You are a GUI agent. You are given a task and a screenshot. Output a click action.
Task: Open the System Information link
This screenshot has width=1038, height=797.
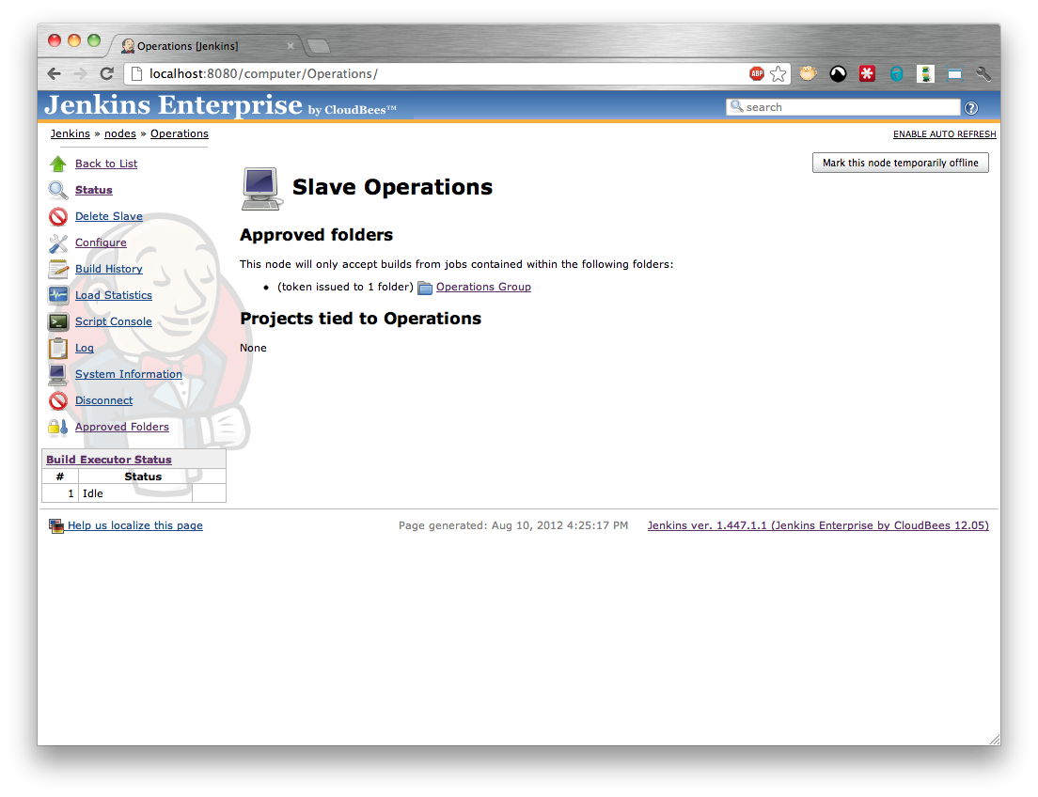129,374
